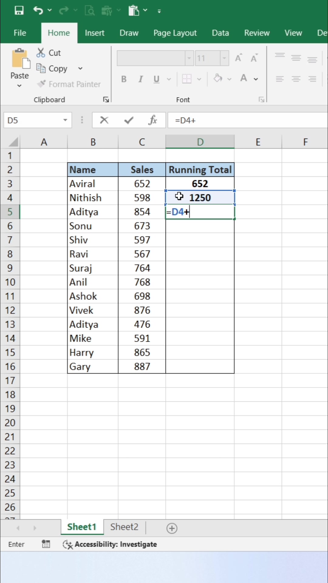
Task: Click Accessibility: Investigate in status bar
Action: (x=110, y=544)
